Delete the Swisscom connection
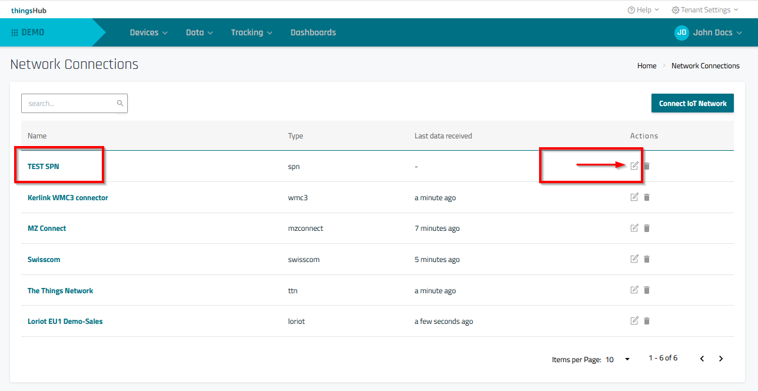Image resolution: width=758 pixels, height=391 pixels. pos(647,259)
